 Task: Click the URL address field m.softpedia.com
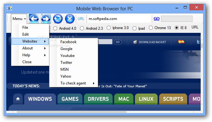tap(119, 19)
